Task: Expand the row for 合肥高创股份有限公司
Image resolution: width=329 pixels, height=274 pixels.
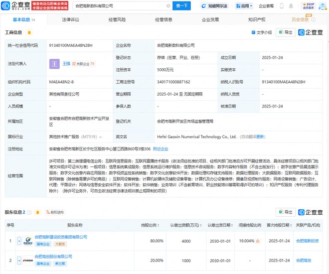Action: tap(19, 261)
